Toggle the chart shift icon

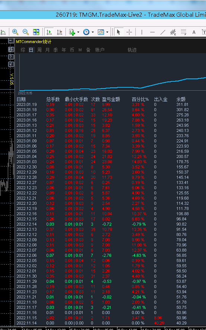click(x=59, y=32)
